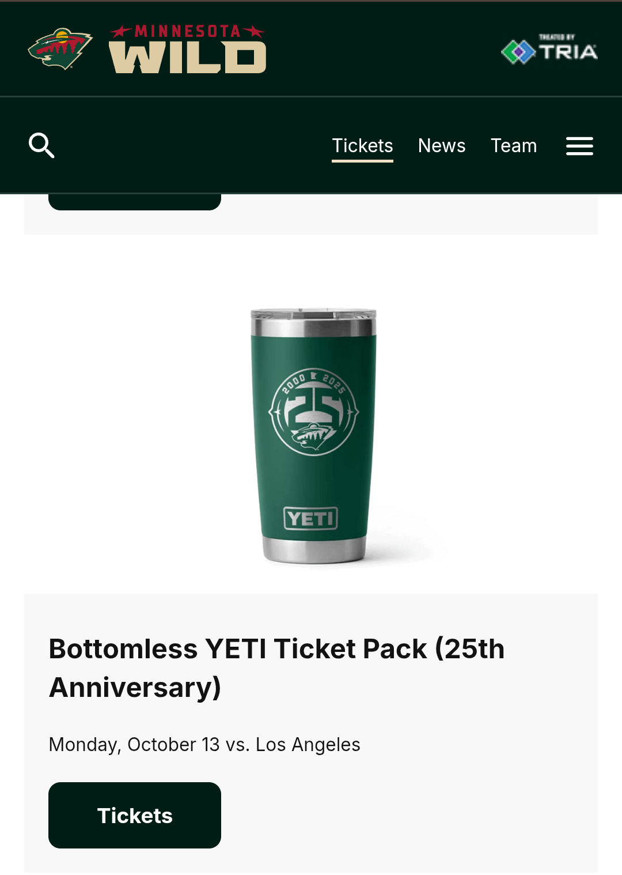This screenshot has height=875, width=622.
Task: Click the red MINNESOTA text in header
Action: 188,31
